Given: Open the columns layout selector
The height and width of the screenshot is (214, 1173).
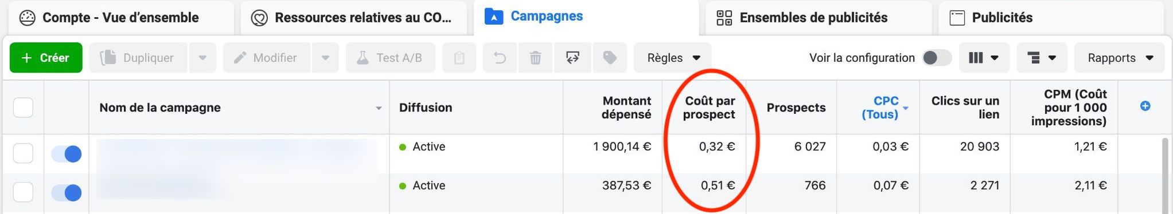Looking at the screenshot, I should click(984, 58).
